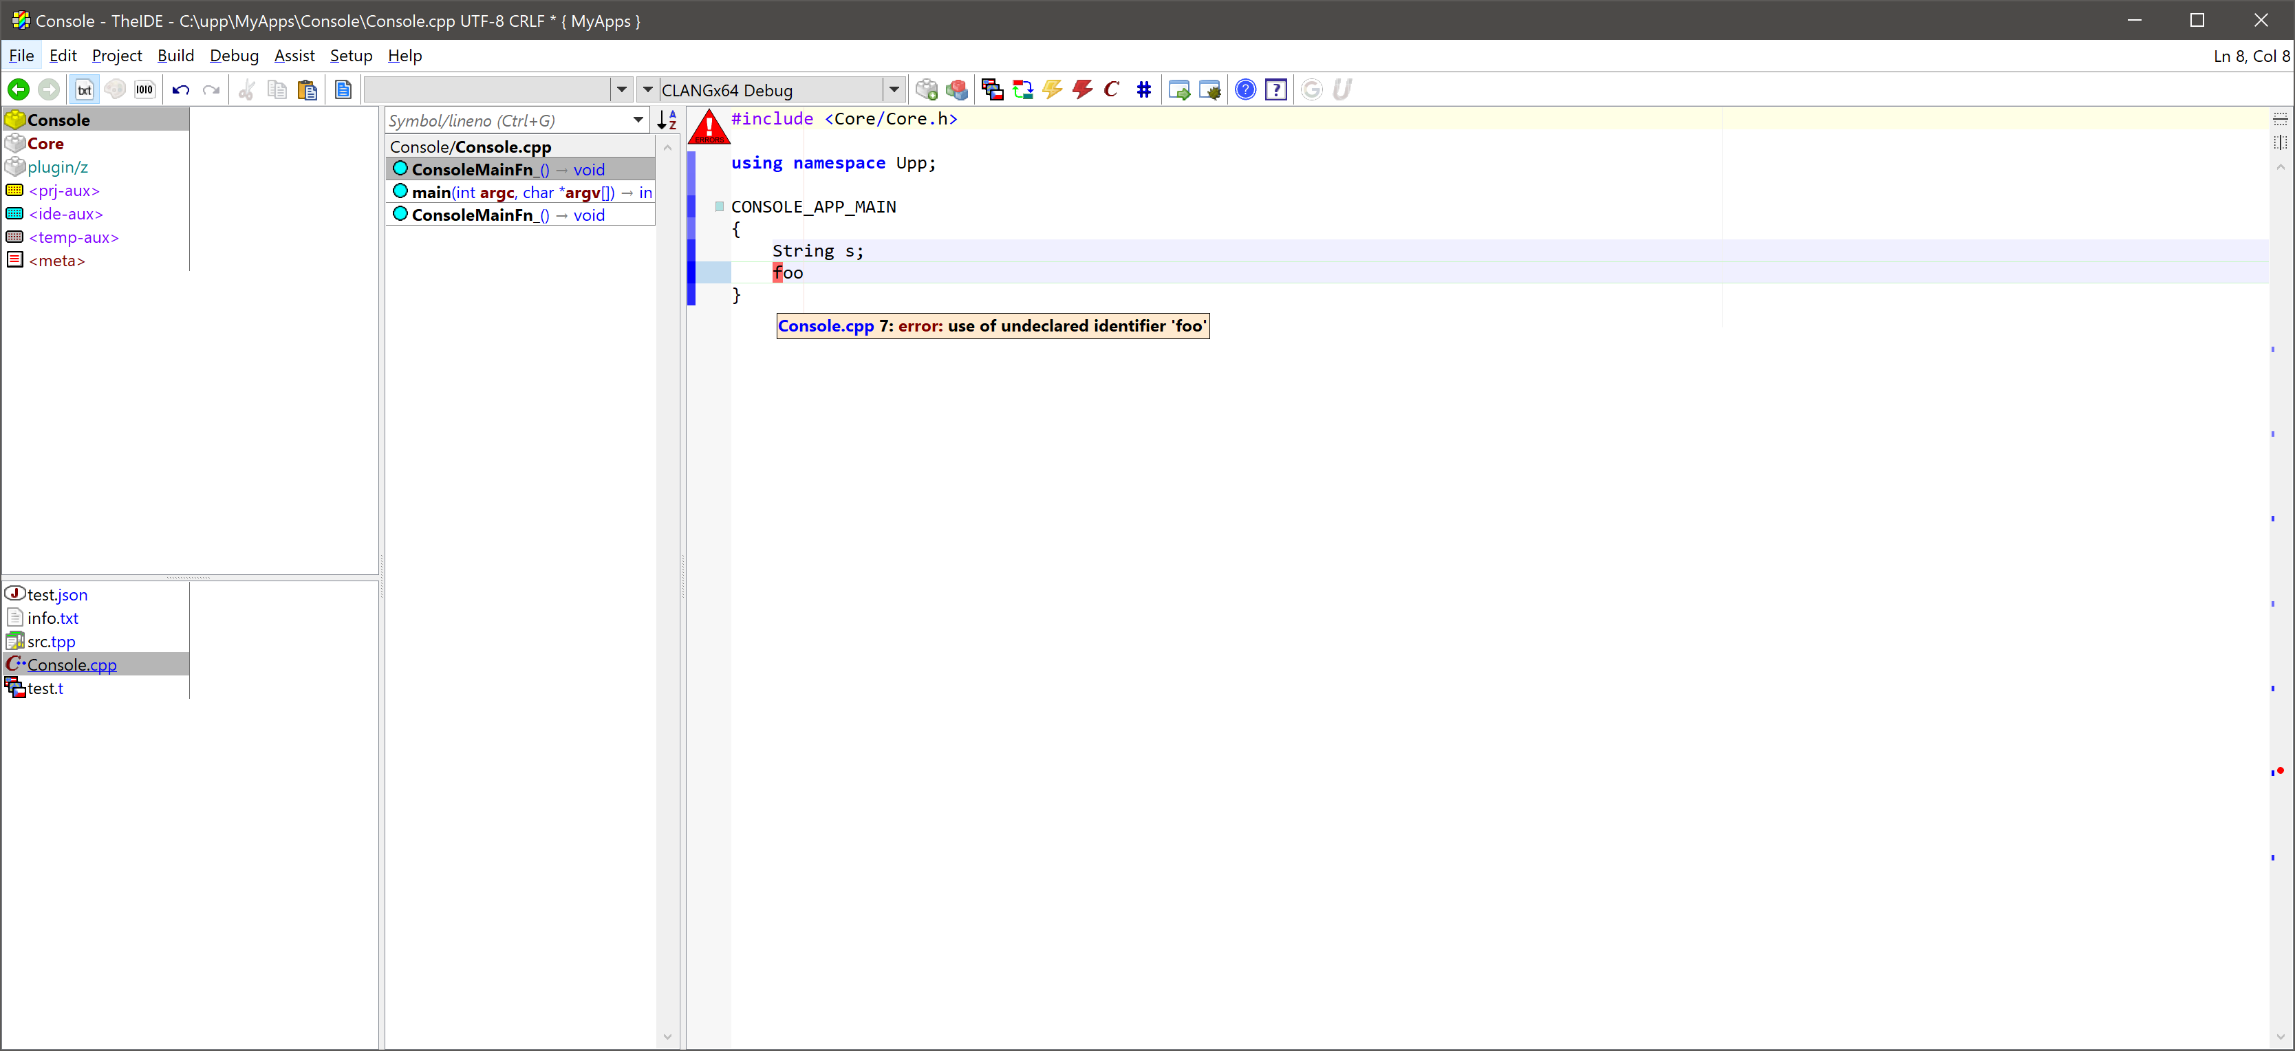This screenshot has width=2295, height=1051.
Task: Click the blue circle help icon
Action: point(1245,90)
